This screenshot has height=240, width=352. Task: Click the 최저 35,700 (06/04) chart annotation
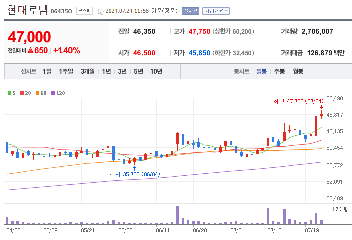[x=134, y=174]
